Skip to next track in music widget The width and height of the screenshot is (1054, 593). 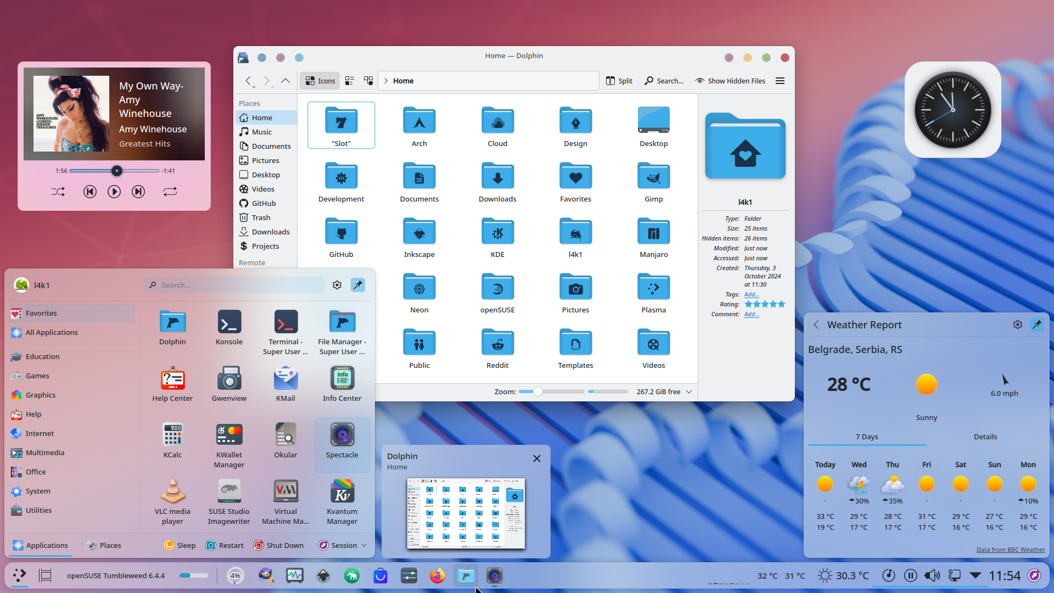click(x=138, y=192)
